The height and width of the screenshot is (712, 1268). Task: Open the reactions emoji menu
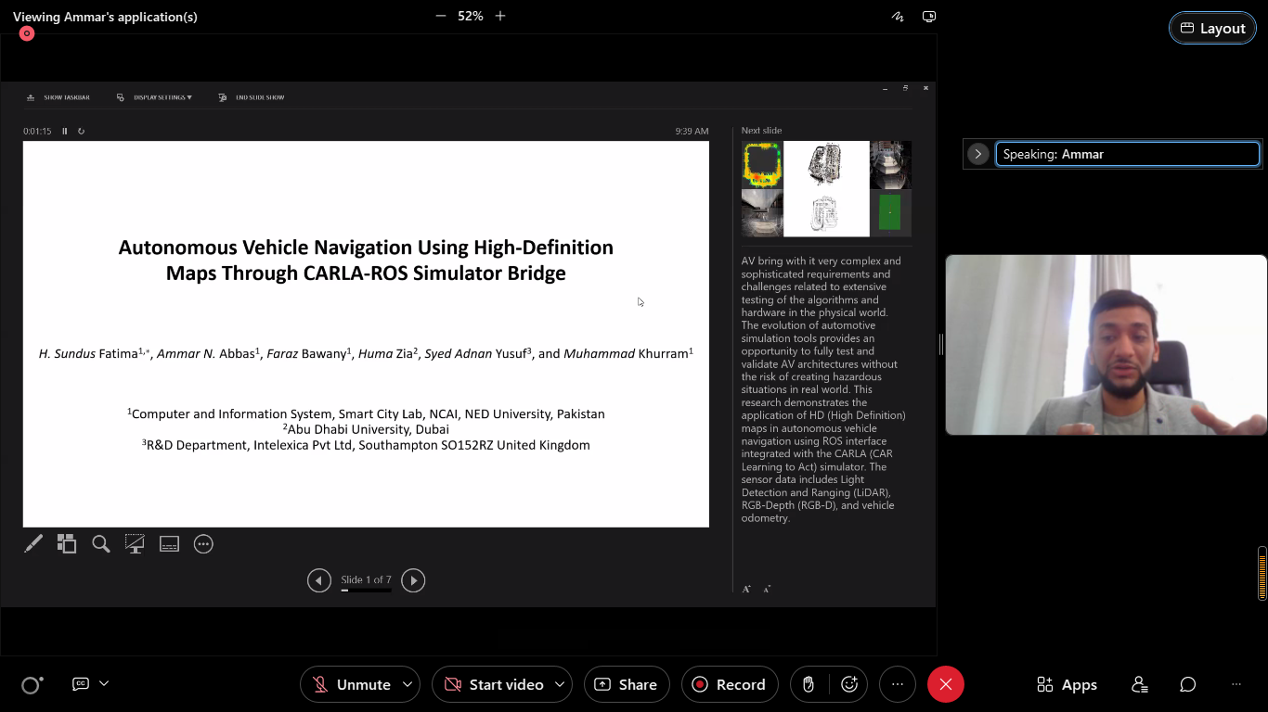click(x=849, y=684)
